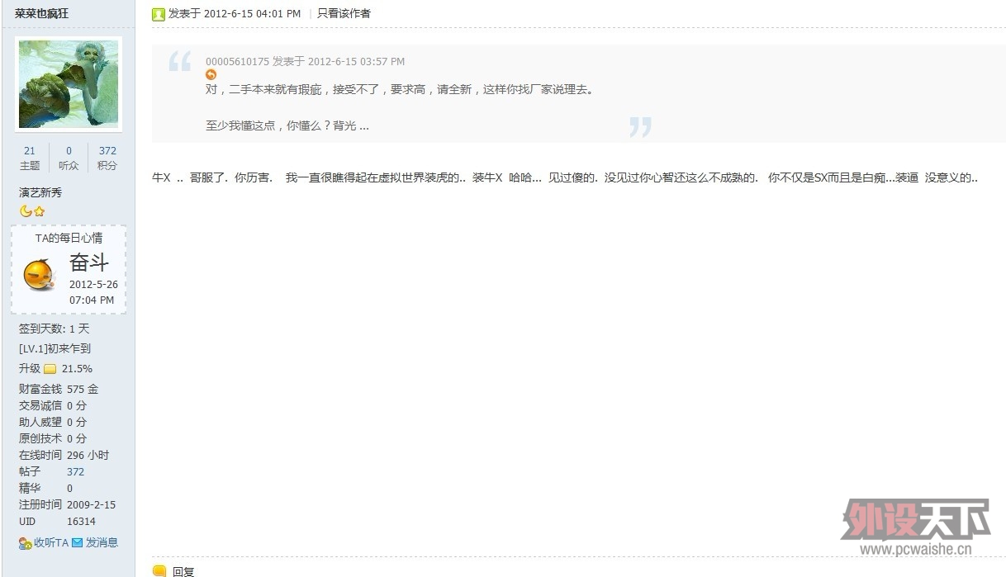
Task: Click the 372 积分 count
Action: pos(107,158)
